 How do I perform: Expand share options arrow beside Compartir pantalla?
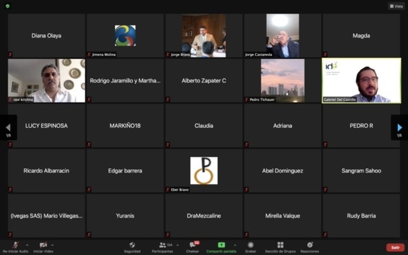tap(235, 245)
